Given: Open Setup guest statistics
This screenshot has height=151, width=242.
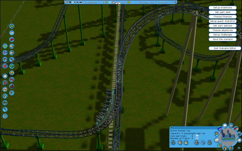Looking at the screenshot, I should (x=223, y=21).
